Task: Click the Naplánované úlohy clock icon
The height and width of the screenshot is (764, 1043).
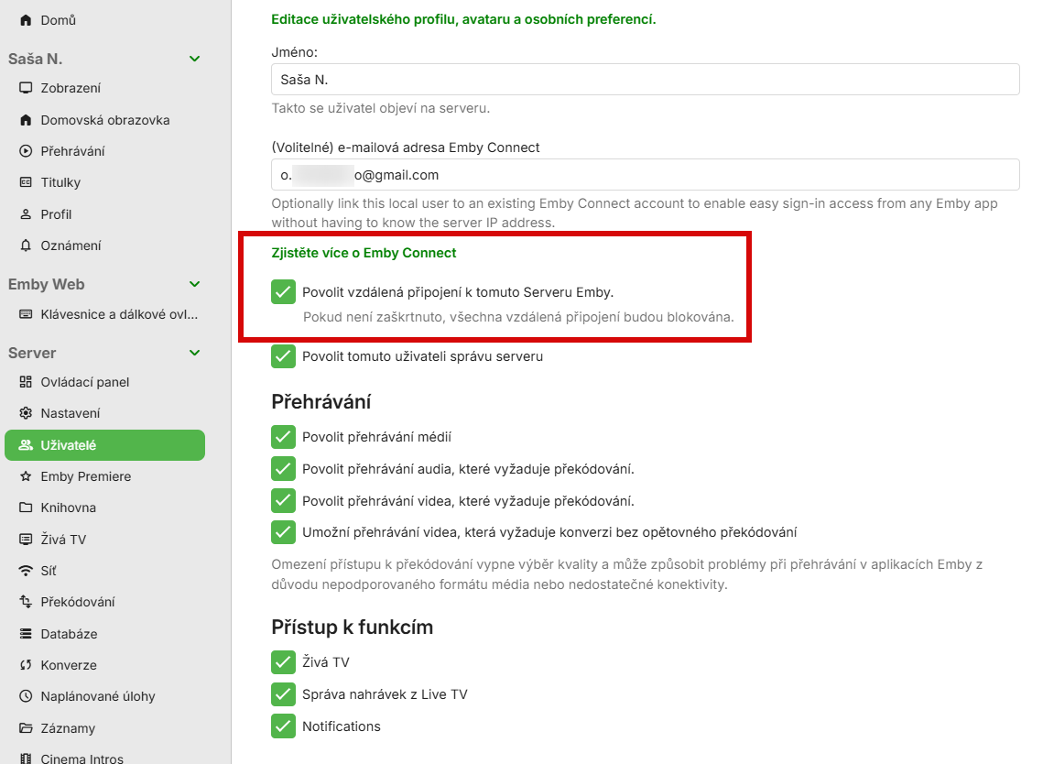Action: coord(26,696)
